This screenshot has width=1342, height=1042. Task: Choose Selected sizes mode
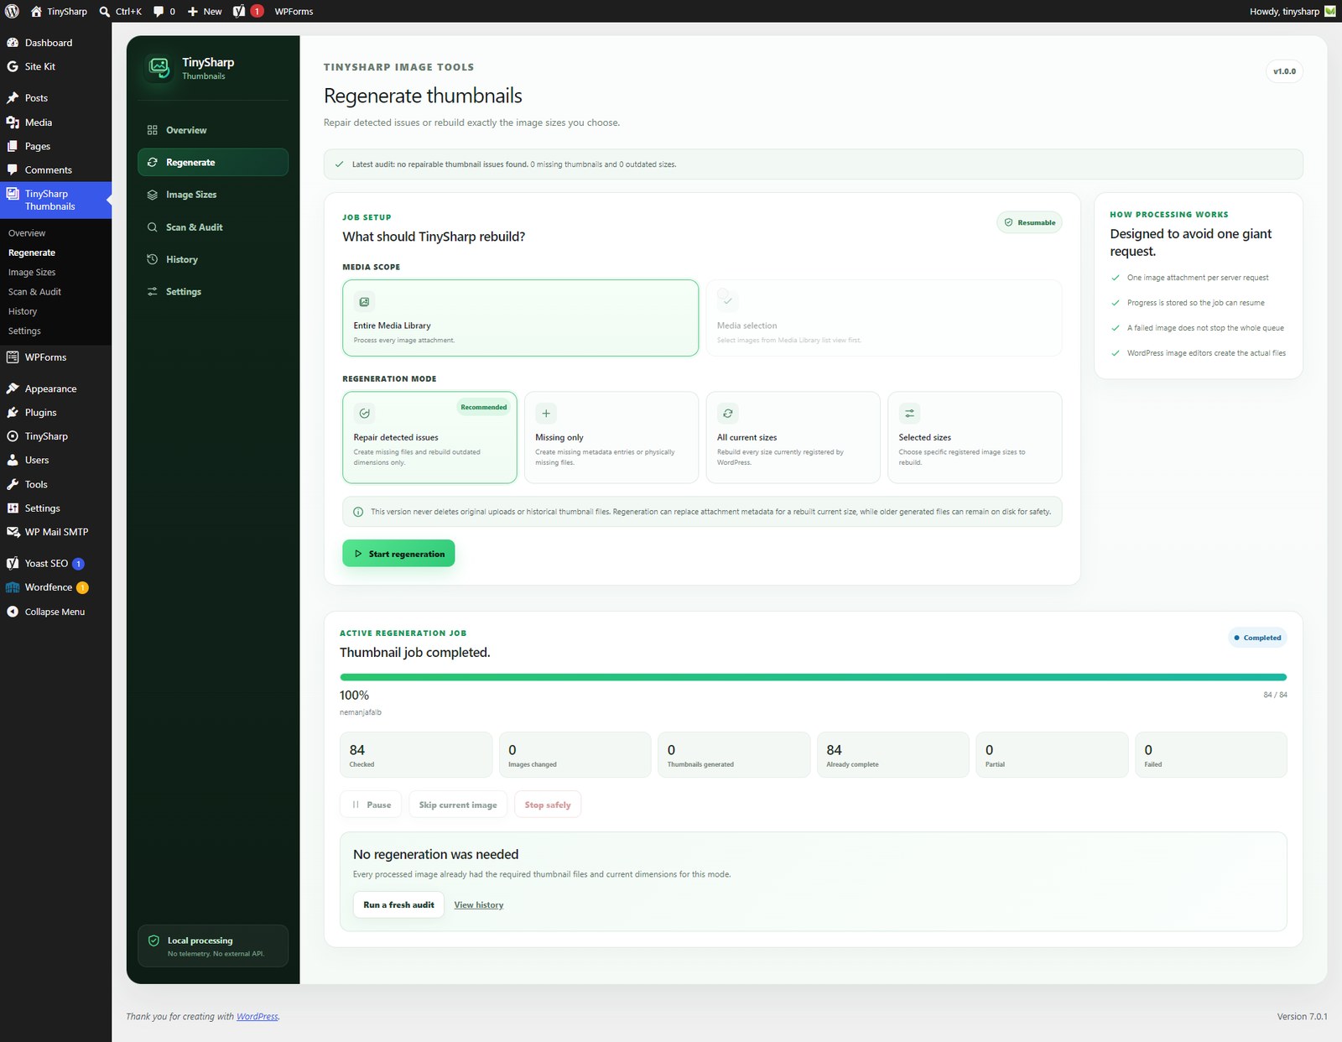click(x=975, y=437)
